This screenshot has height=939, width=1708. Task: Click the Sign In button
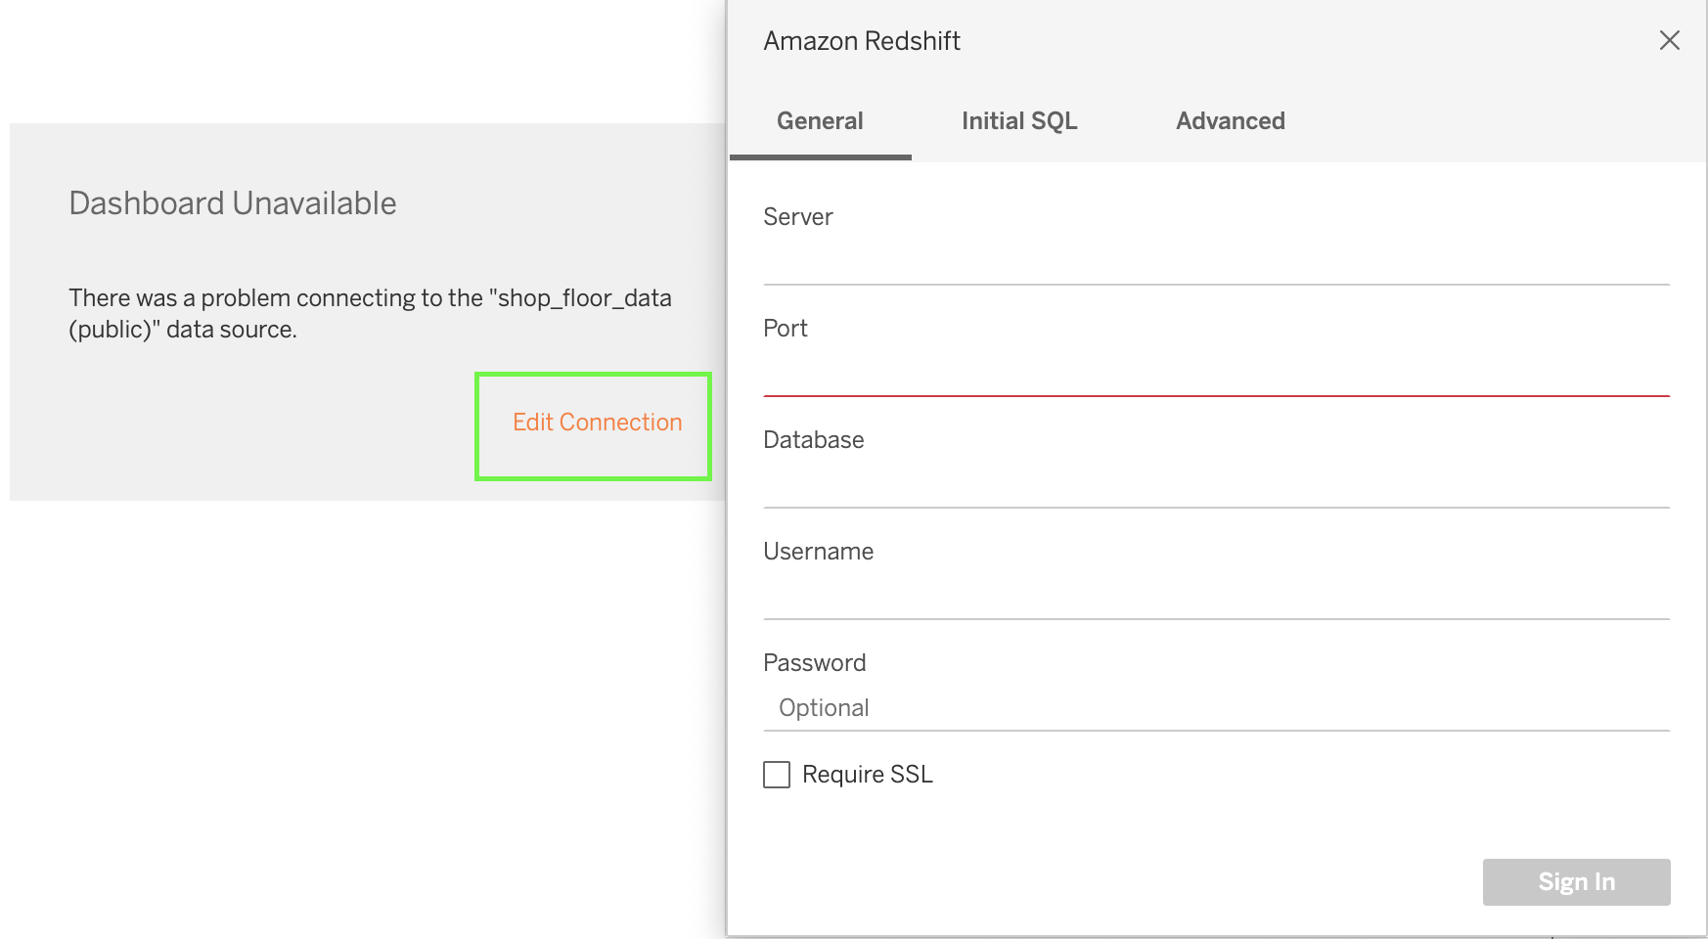pyautogui.click(x=1576, y=882)
